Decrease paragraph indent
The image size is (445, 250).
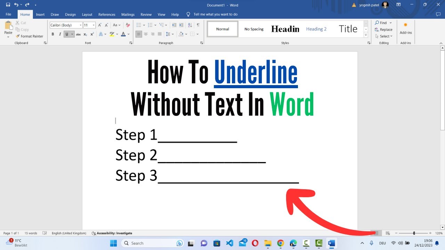pyautogui.click(x=174, y=25)
